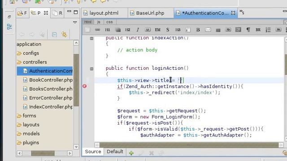
Task: Insert BR line break tag
Action: [x=258, y=30]
